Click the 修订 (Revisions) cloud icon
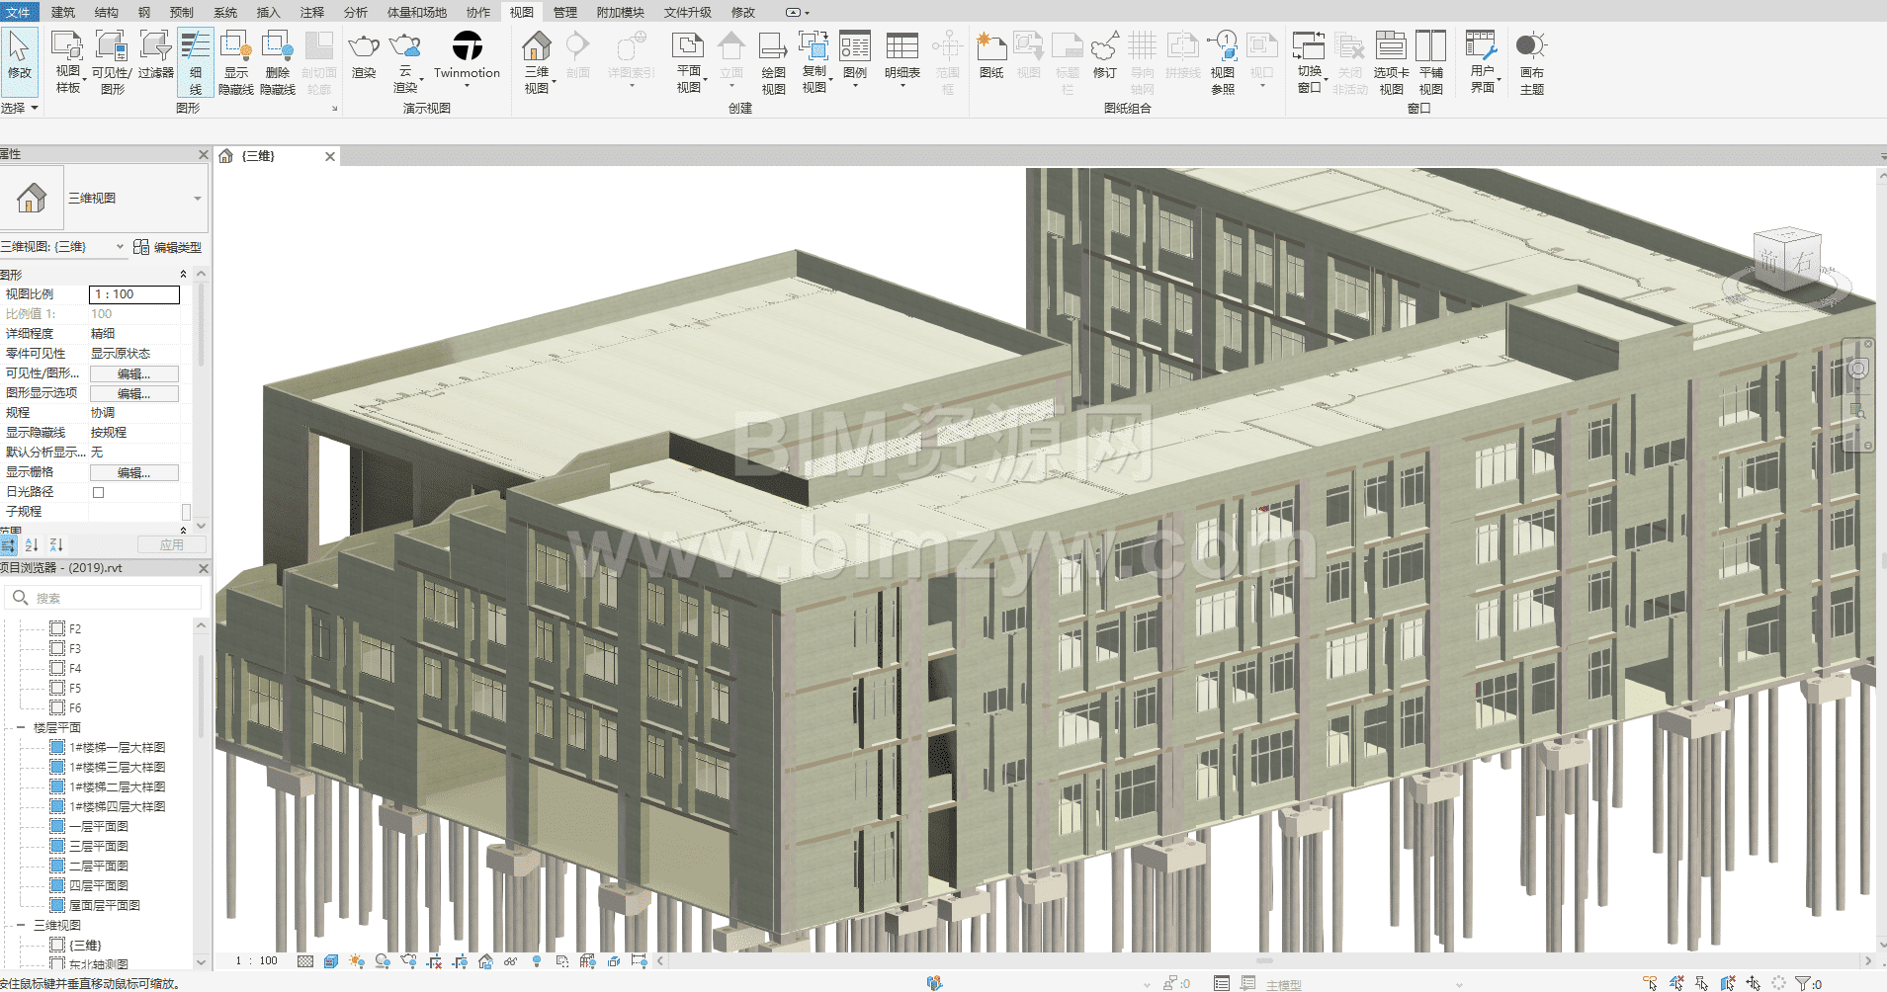Viewport: 1887px width, 992px height. click(1104, 47)
